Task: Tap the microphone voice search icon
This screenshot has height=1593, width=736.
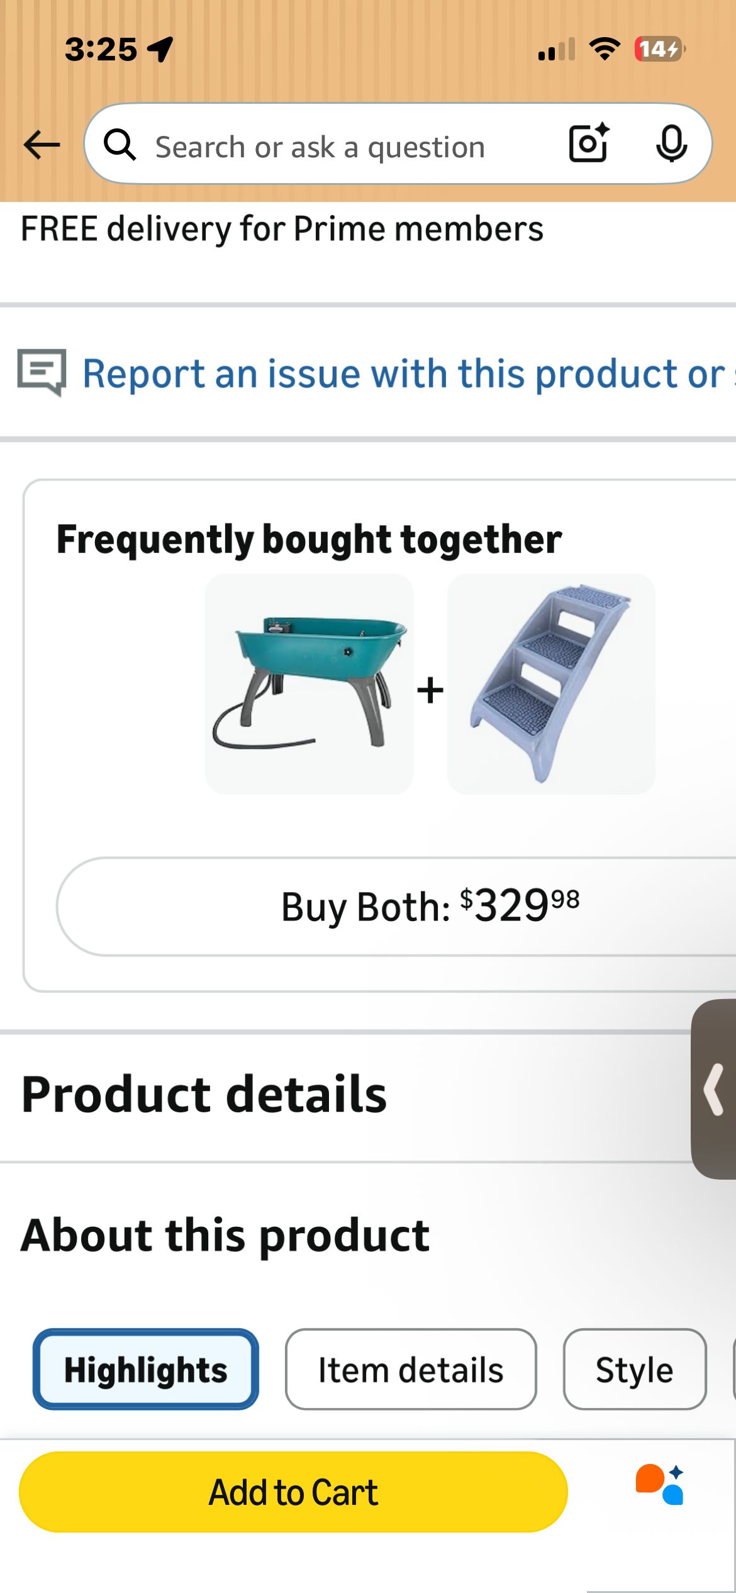Action: [x=671, y=144]
